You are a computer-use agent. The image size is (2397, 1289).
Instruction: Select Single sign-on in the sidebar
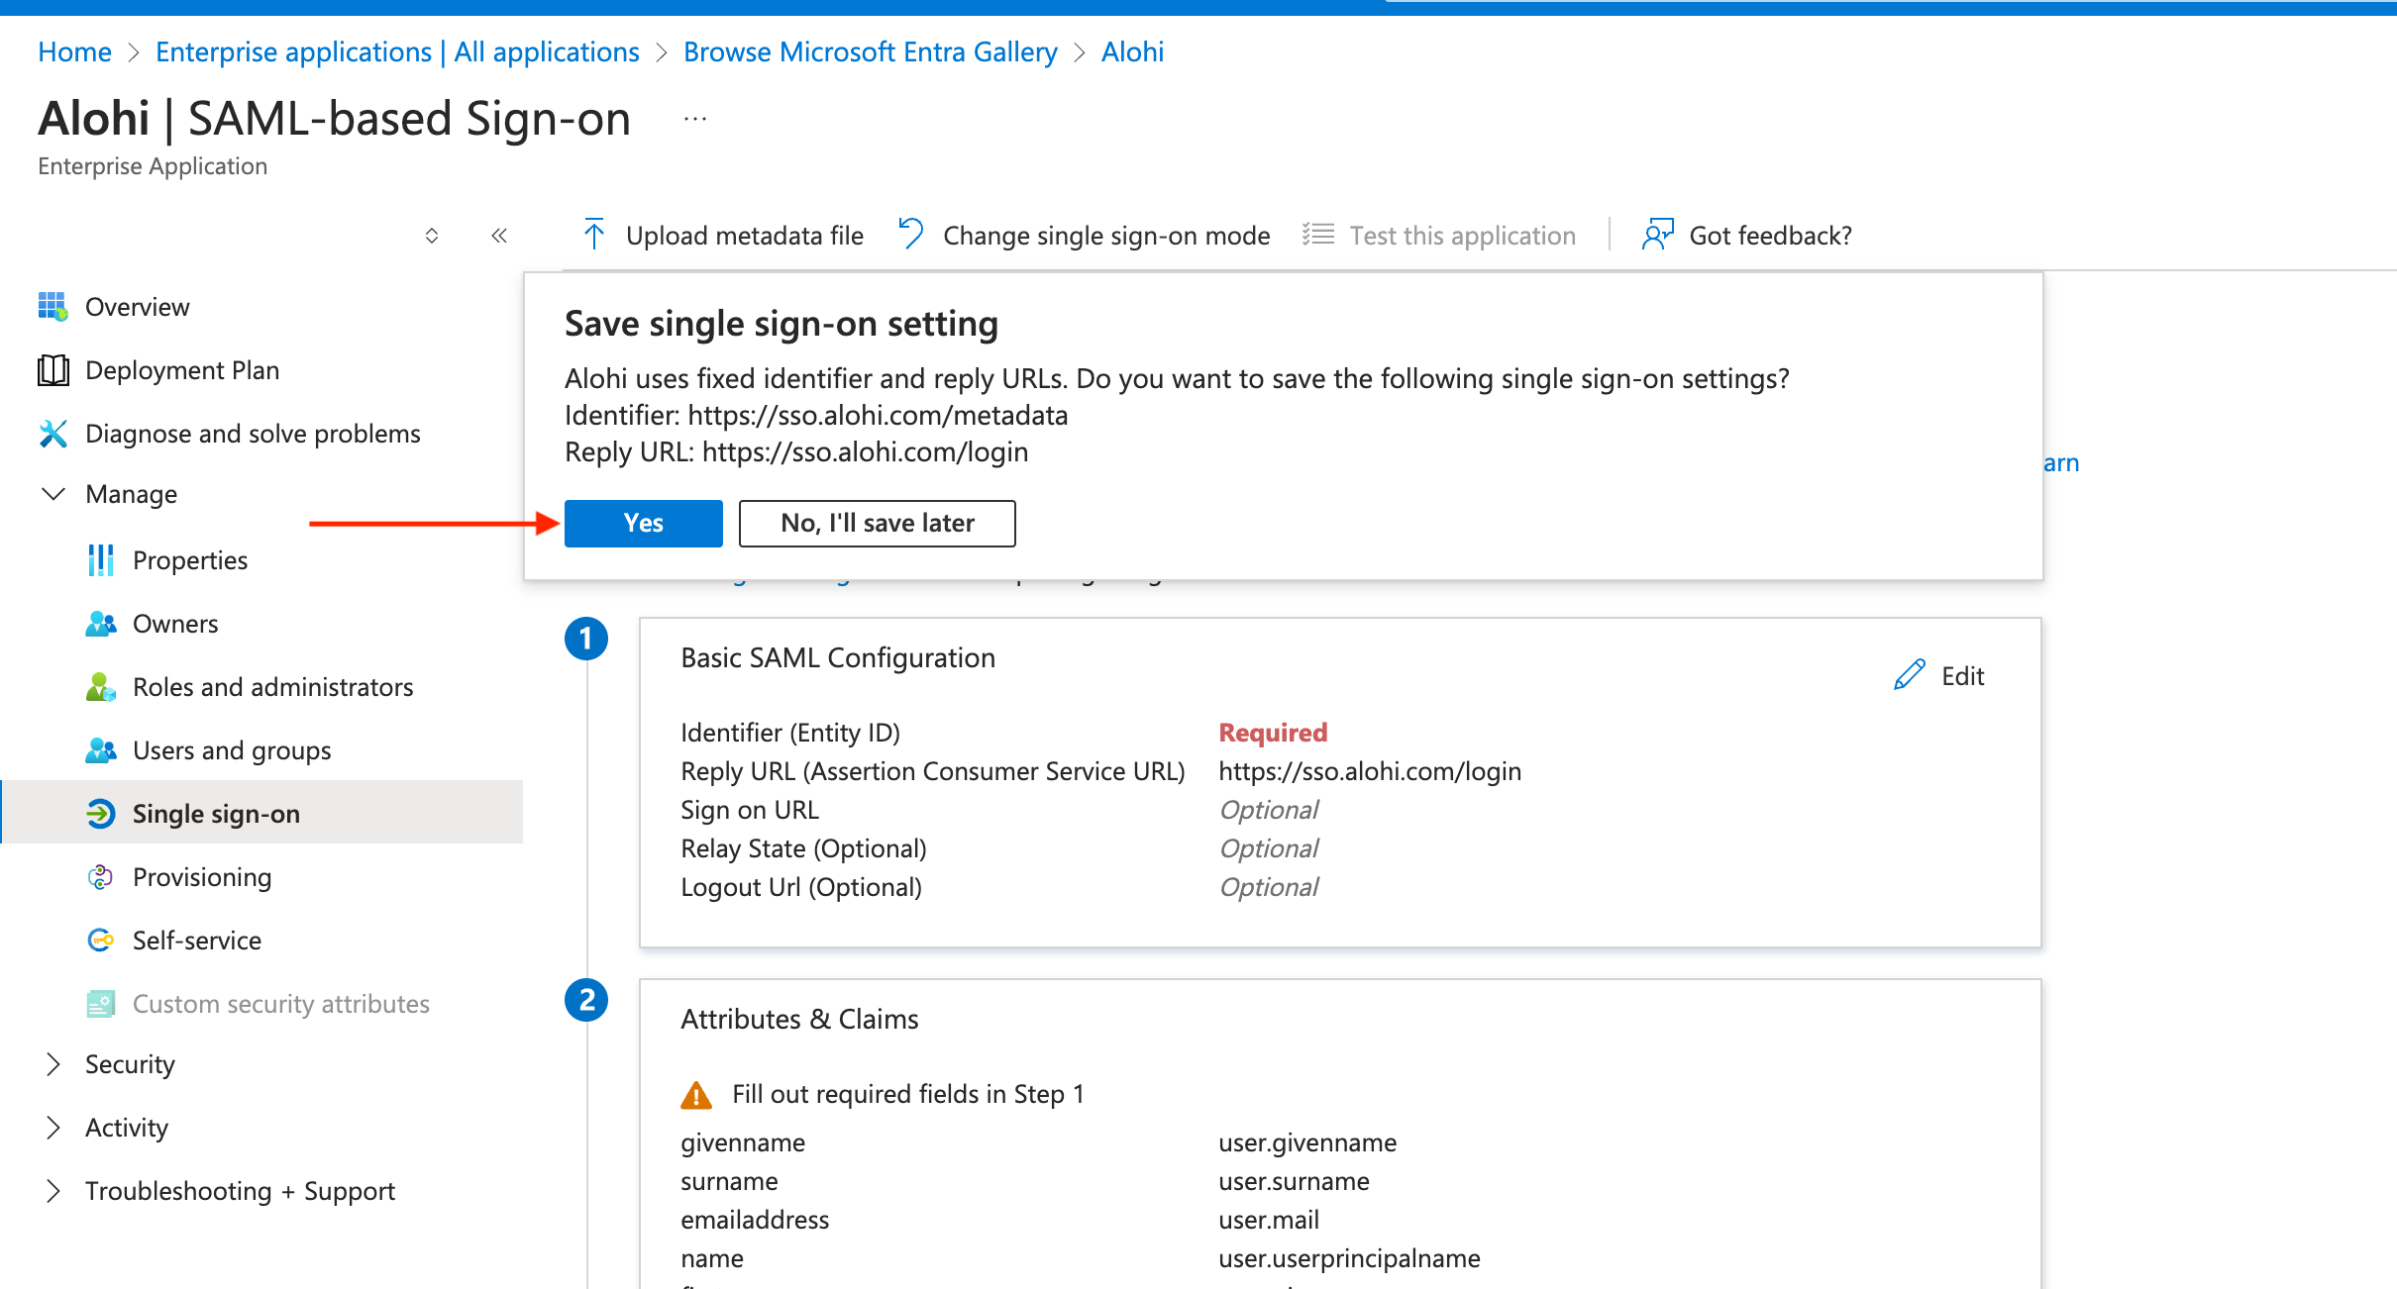tap(261, 812)
